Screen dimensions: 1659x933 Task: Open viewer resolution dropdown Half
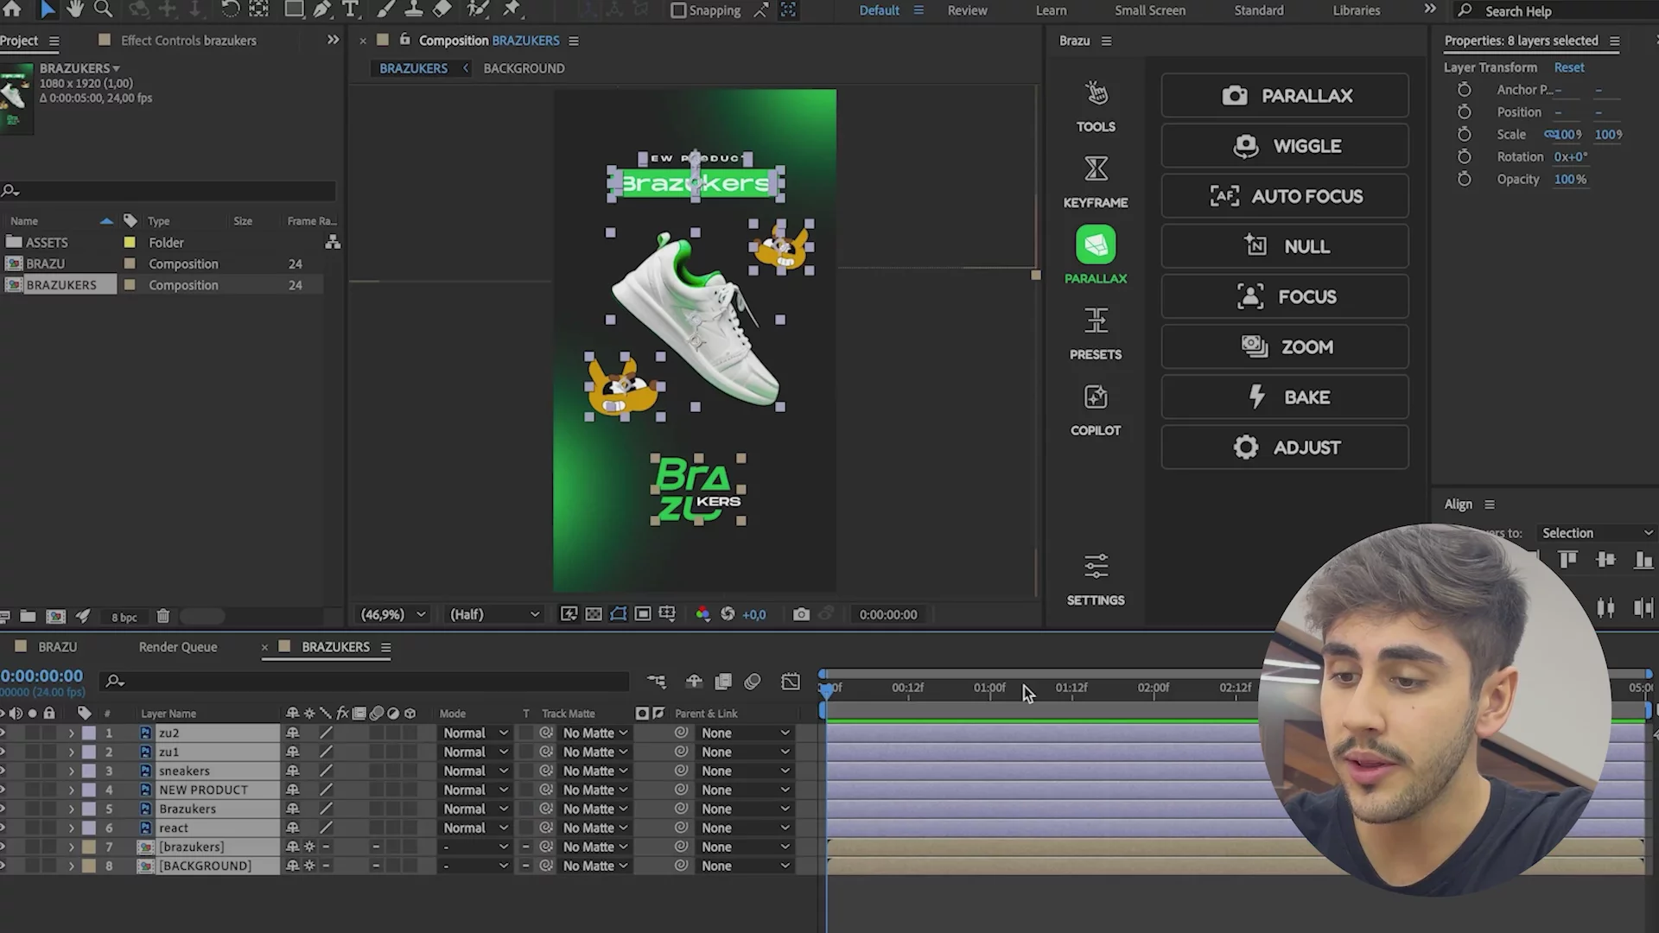494,614
